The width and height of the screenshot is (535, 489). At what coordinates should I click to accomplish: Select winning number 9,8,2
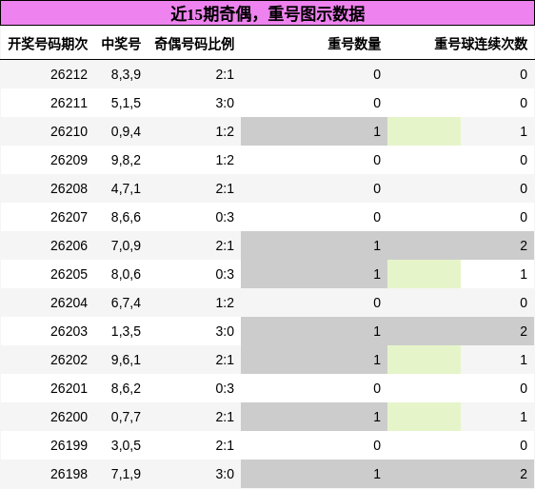coord(126,160)
